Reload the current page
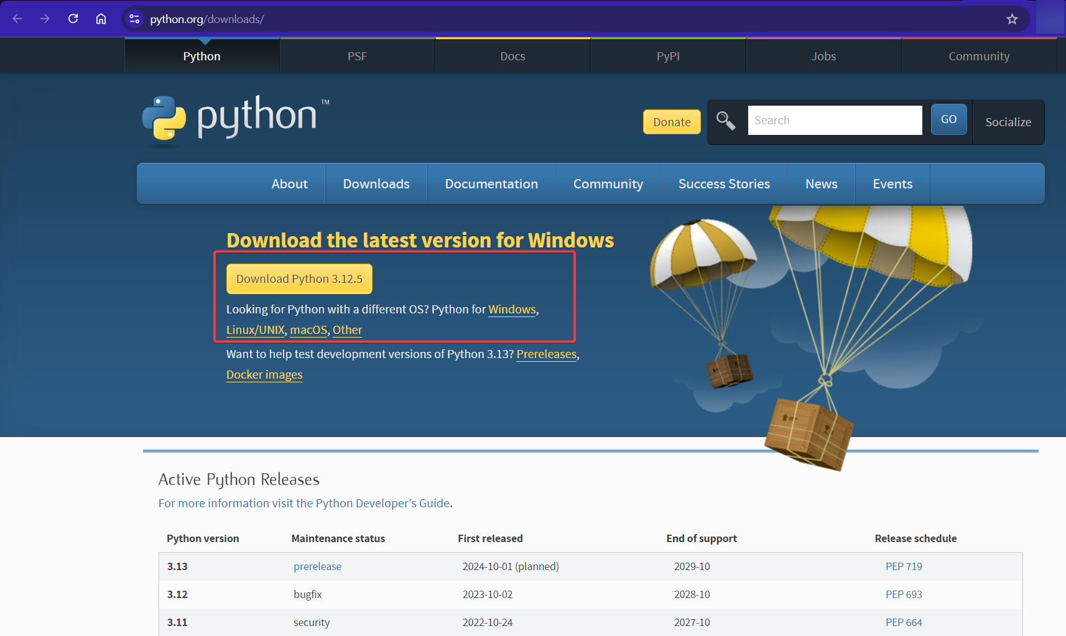 pos(73,19)
